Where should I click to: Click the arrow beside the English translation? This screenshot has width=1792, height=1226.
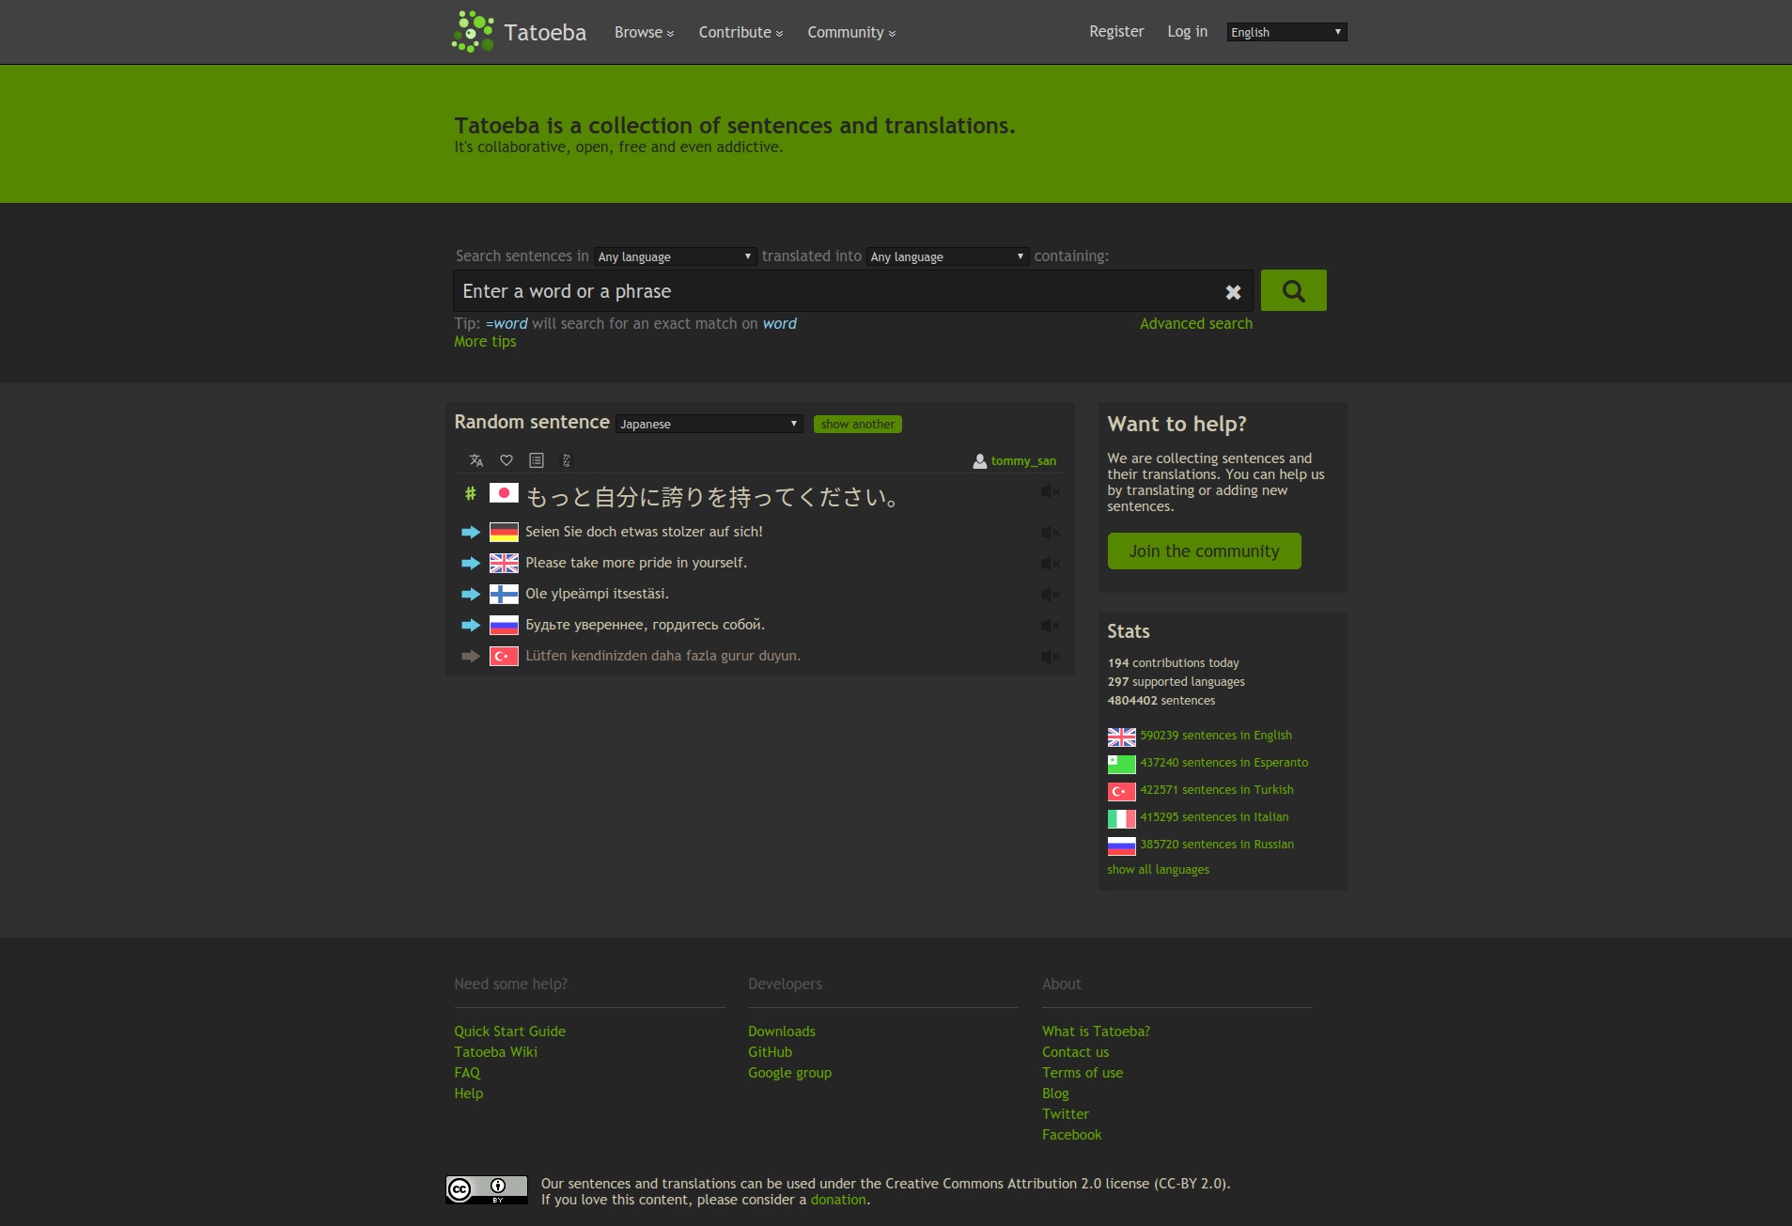coord(471,564)
